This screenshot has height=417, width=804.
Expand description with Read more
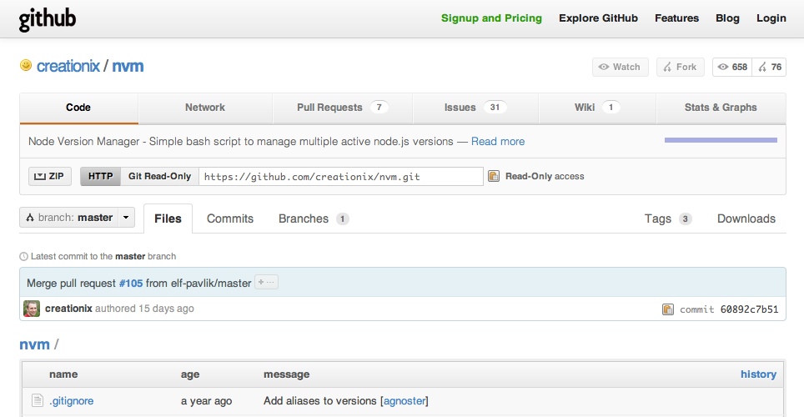[498, 142]
